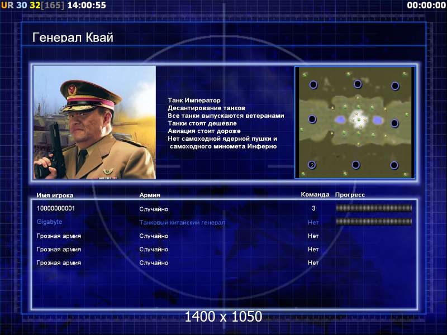Image resolution: width=447 pixels, height=335 pixels.
Task: Click the 'Команда' column header
Action: pyautogui.click(x=315, y=194)
